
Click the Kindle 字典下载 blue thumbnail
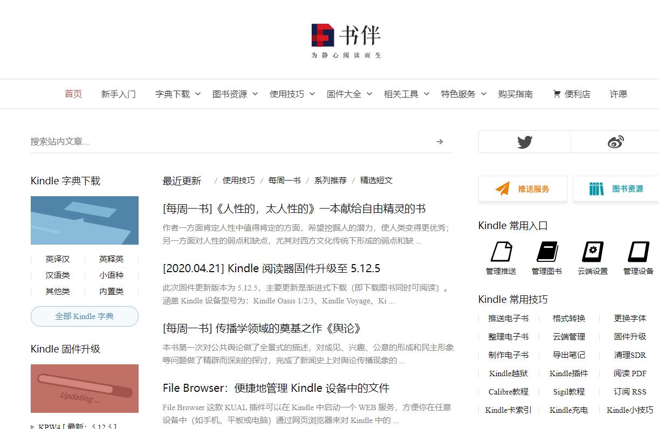(x=85, y=220)
